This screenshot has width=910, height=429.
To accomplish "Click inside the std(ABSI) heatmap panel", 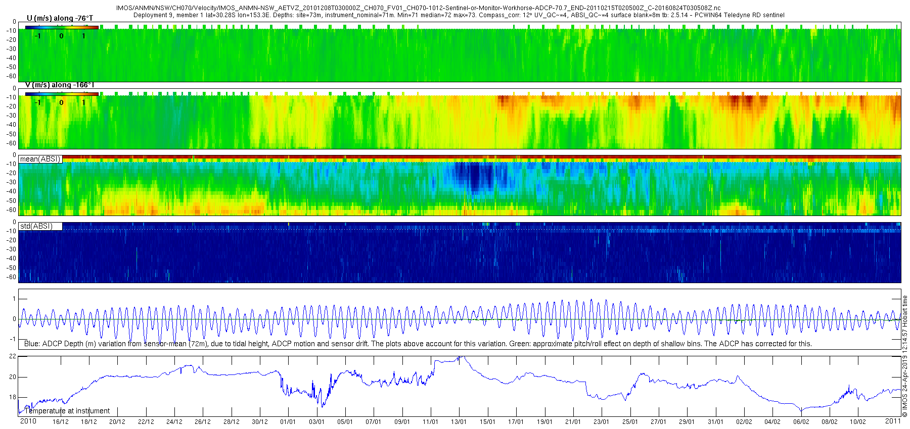I will (460, 252).
